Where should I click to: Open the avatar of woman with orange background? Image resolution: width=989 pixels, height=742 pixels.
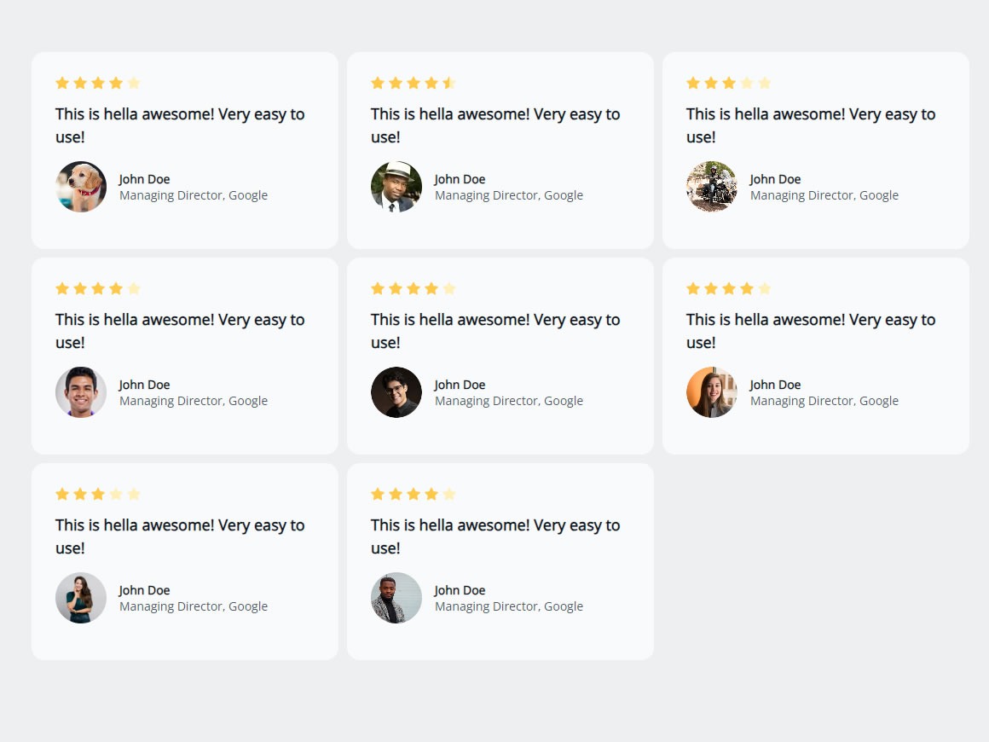[x=712, y=392]
